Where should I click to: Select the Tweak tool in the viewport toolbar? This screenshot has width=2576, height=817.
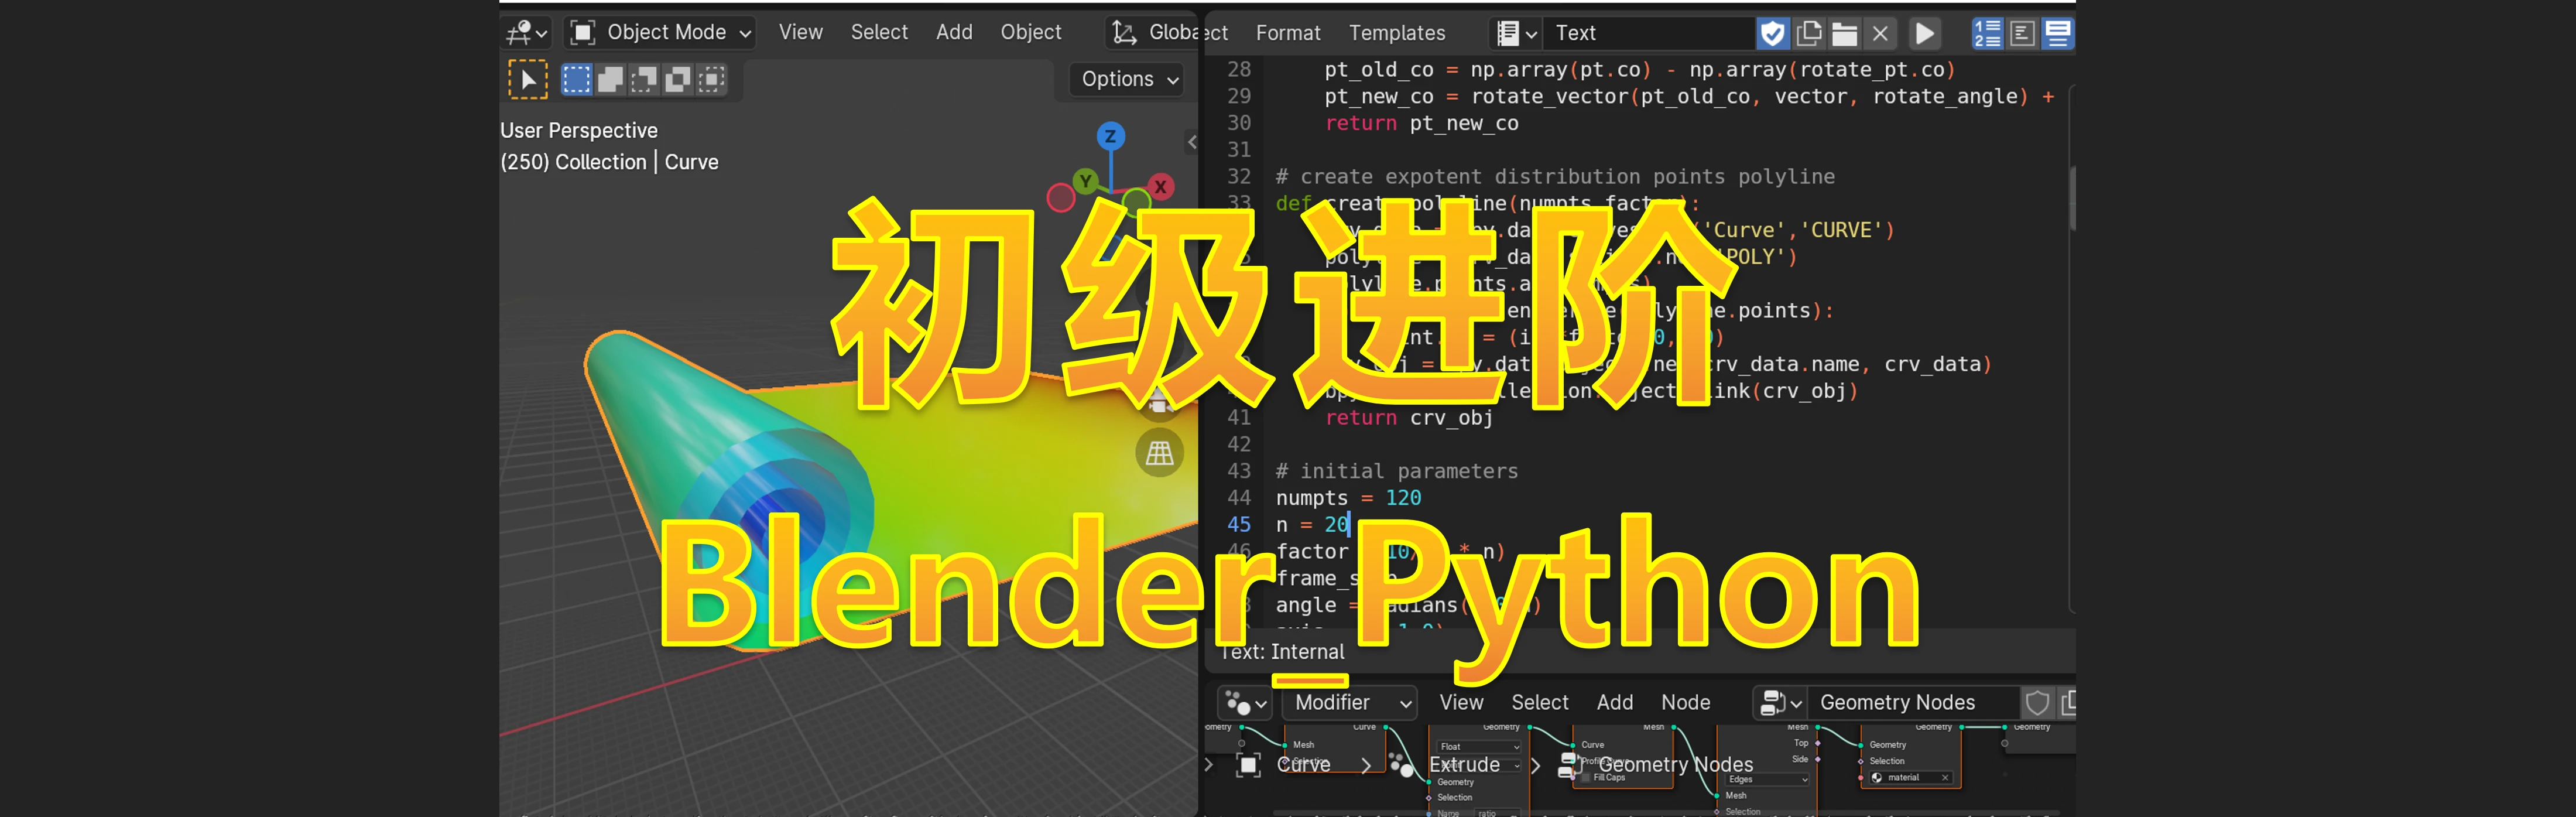pyautogui.click(x=527, y=79)
